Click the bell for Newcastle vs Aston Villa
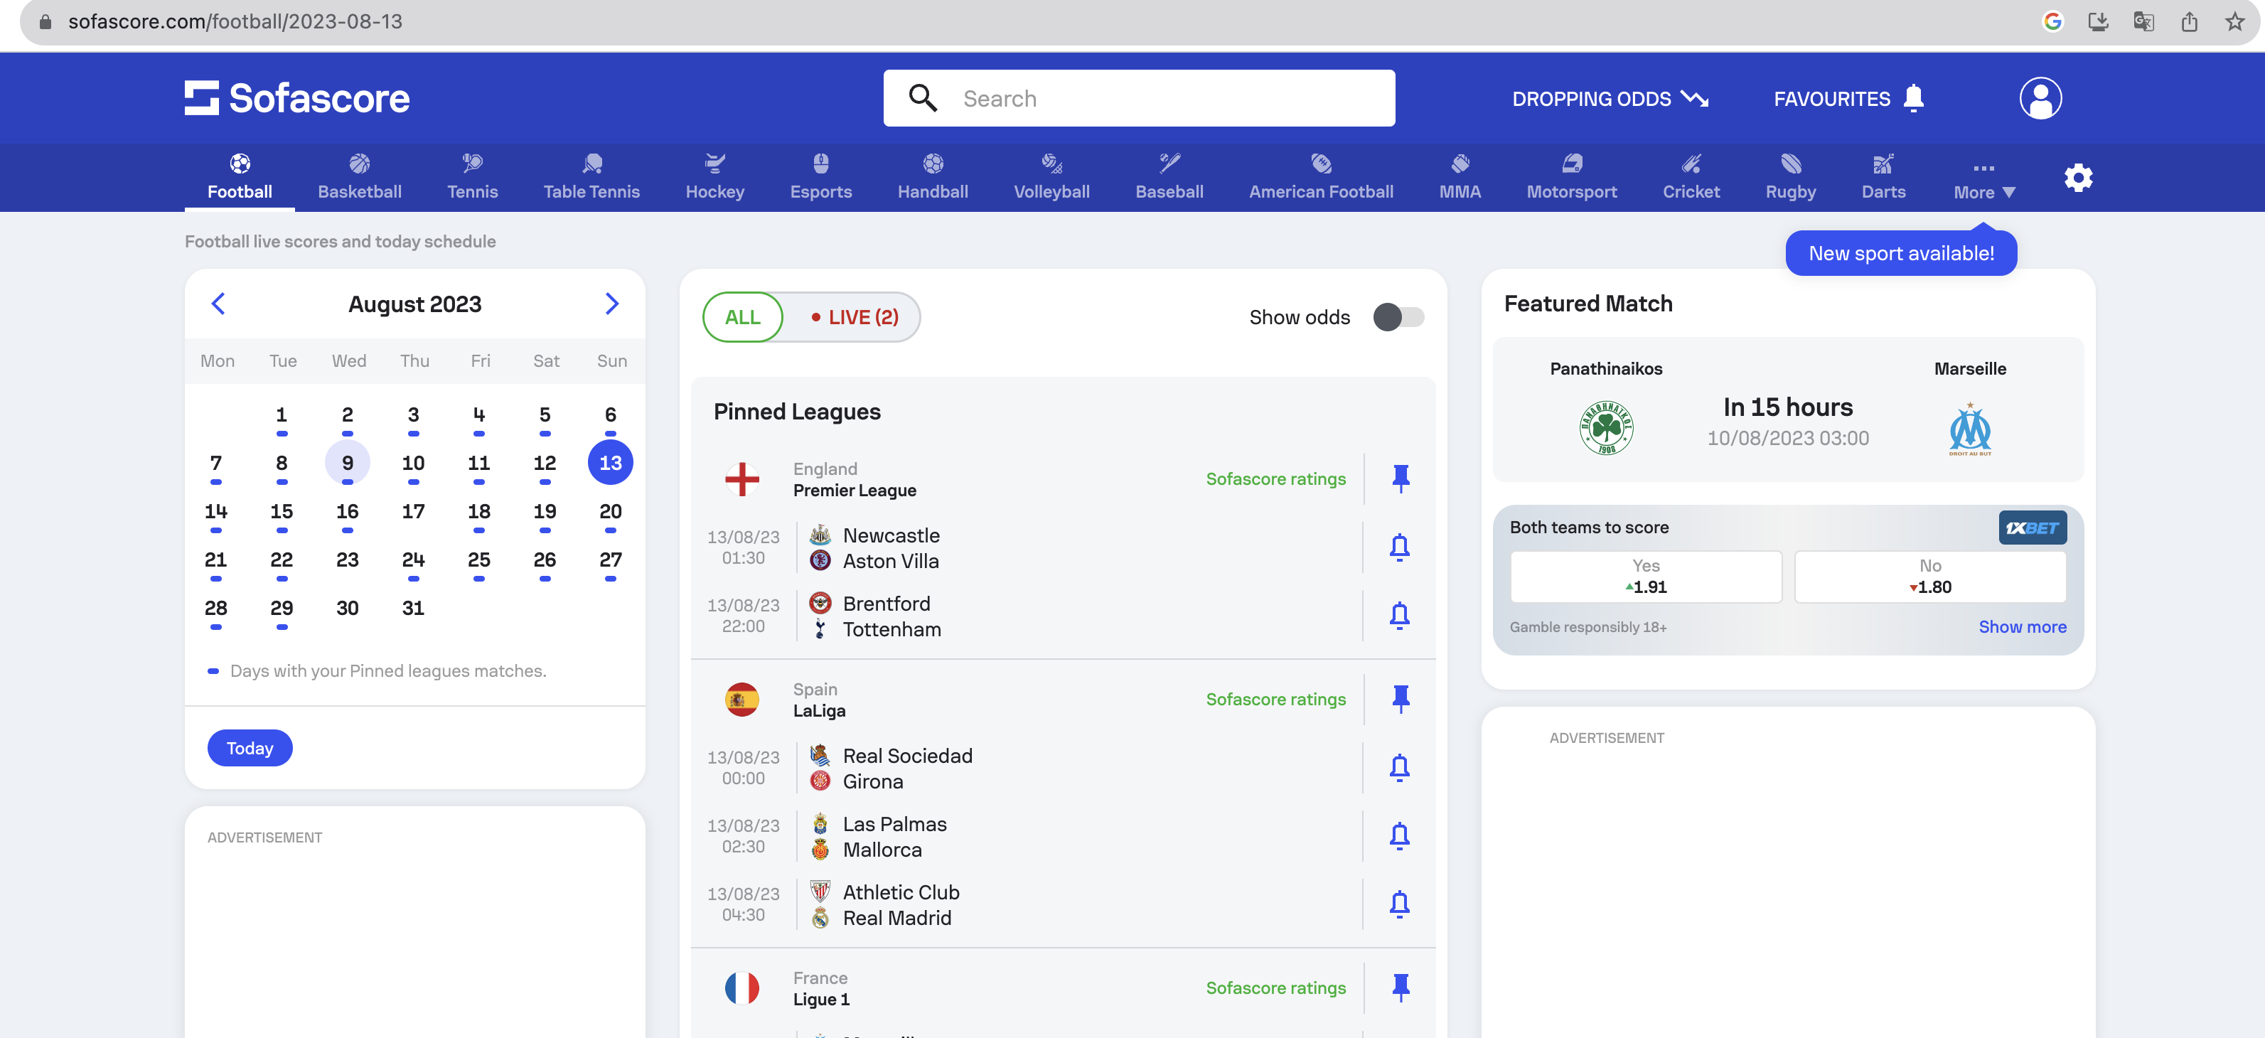The width and height of the screenshot is (2265, 1038). [x=1399, y=547]
